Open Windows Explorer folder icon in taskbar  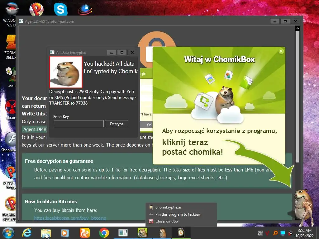[x=46, y=233]
